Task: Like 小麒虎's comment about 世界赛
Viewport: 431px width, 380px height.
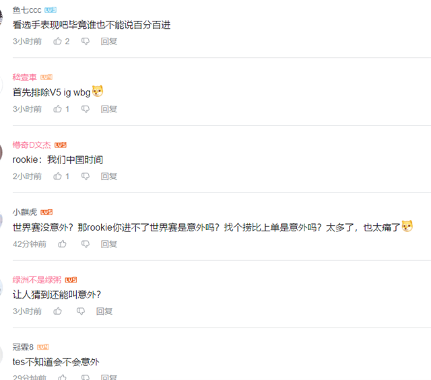Action: pyautogui.click(x=62, y=244)
